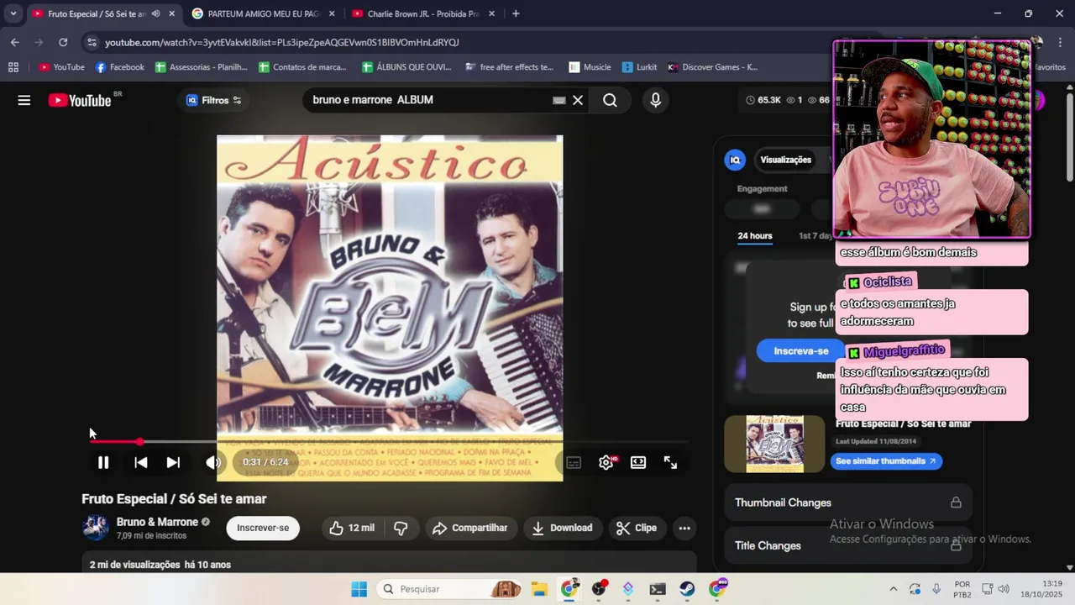Close the PARTEUM AMIGO browser tab
Viewport: 1075px width, 605px height.
point(332,13)
